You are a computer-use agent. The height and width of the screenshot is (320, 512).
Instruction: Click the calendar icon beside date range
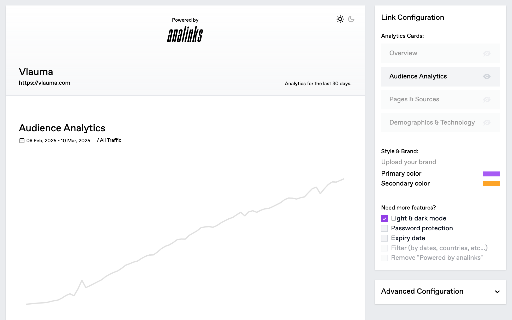click(22, 140)
